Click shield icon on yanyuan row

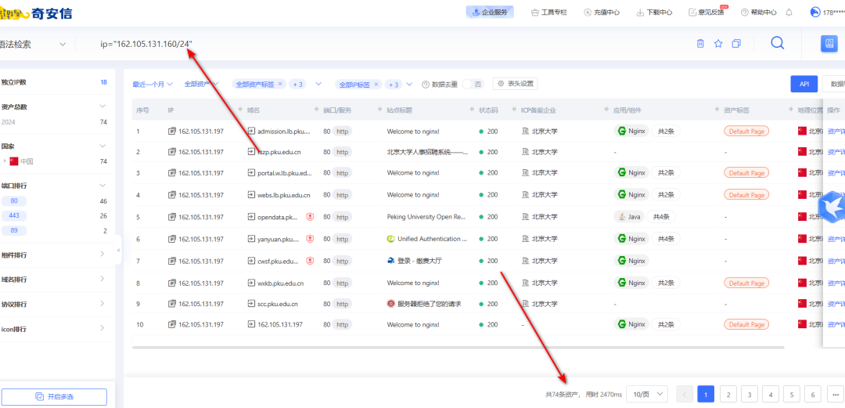(310, 239)
